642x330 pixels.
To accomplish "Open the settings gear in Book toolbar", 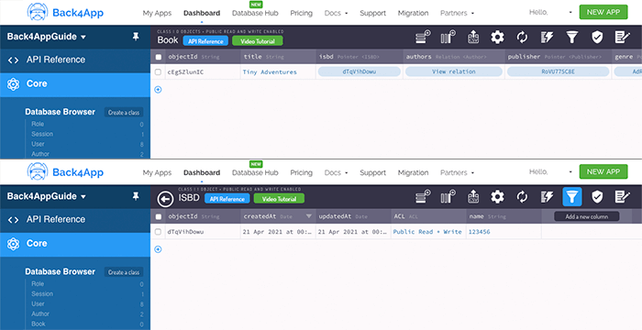I will click(x=497, y=38).
